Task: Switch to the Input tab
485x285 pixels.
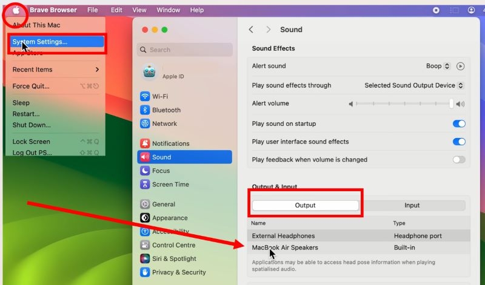Action: pos(412,205)
